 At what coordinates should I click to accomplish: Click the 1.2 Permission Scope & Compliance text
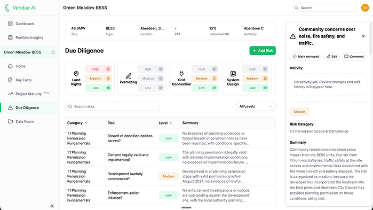click(x=319, y=131)
